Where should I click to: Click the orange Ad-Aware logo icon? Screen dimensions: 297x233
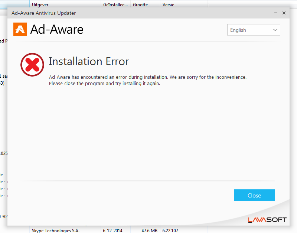coord(20,29)
